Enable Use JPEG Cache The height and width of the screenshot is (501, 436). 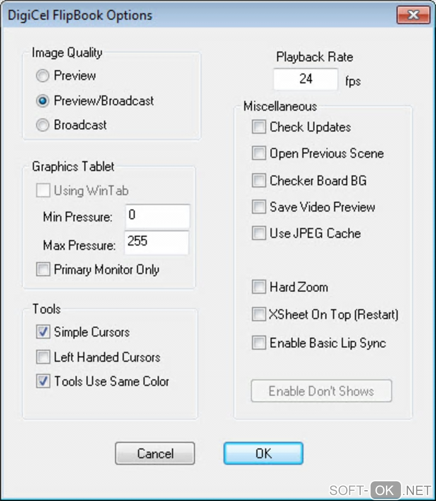pyautogui.click(x=259, y=234)
